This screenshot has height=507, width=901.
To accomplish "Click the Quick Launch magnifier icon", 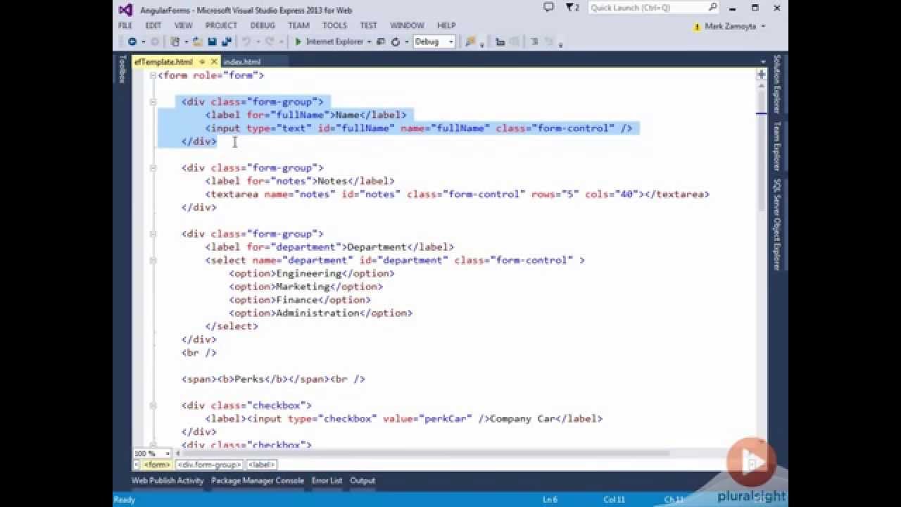I will pos(712,8).
